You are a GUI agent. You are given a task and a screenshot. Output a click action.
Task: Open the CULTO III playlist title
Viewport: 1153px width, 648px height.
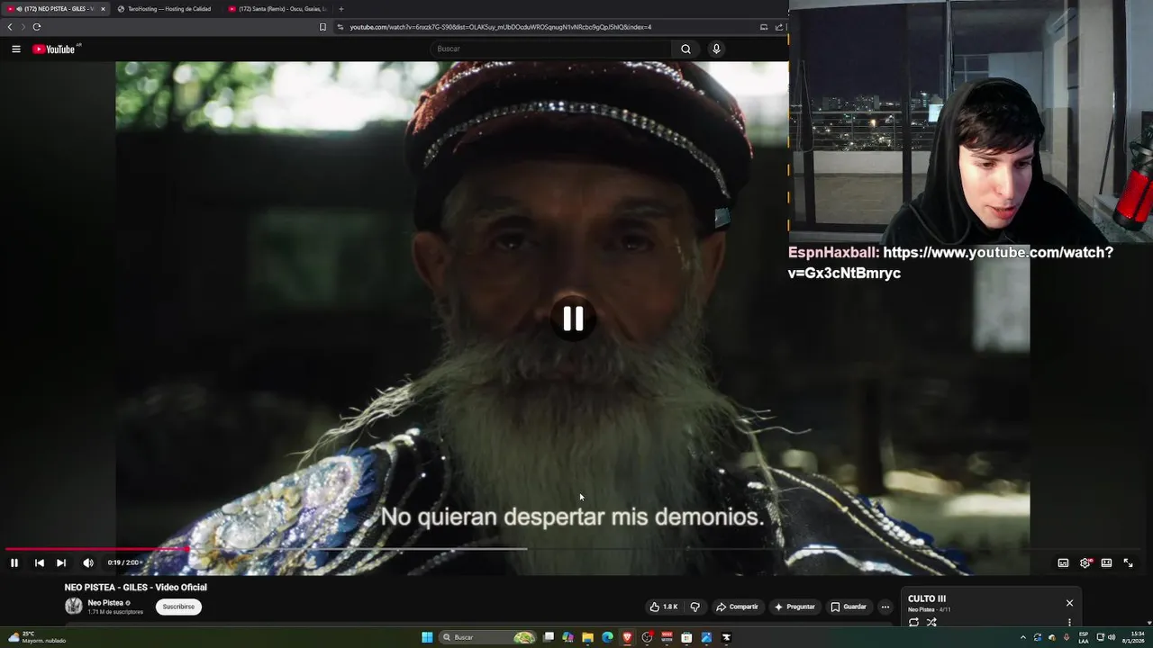pyautogui.click(x=927, y=598)
